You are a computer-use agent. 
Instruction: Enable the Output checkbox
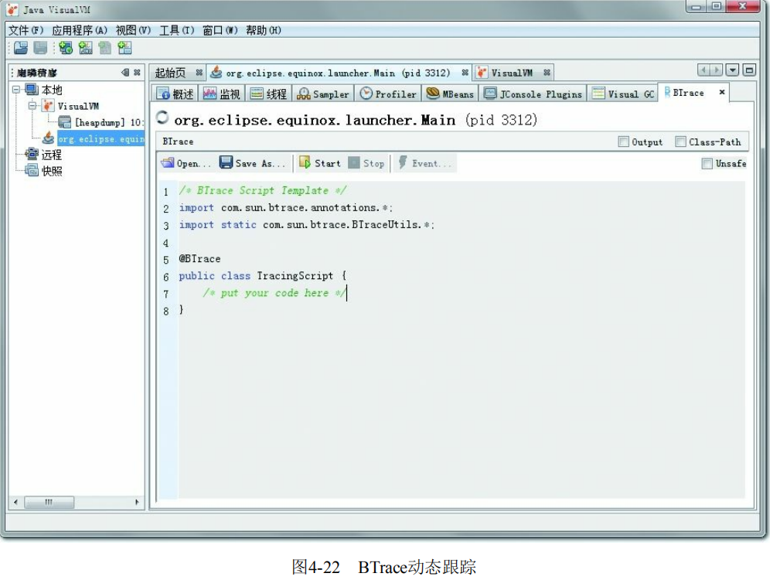pos(623,142)
